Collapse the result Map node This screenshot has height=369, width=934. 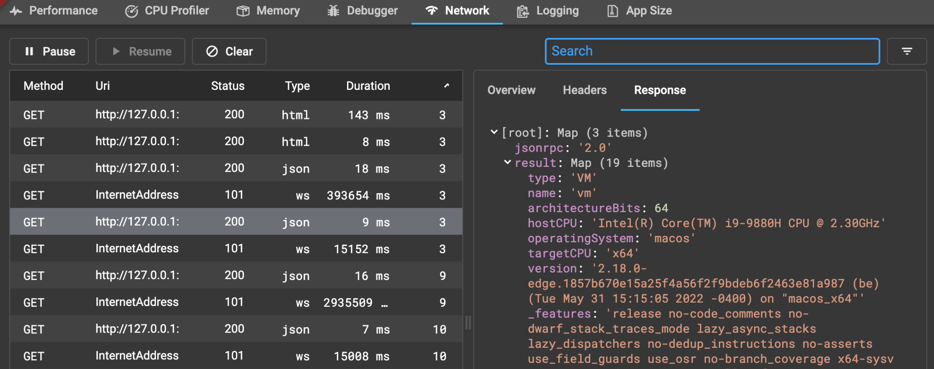pos(508,162)
